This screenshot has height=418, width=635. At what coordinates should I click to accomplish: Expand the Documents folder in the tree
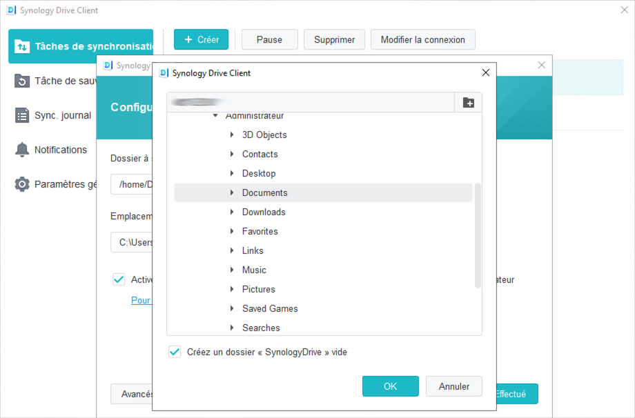pyautogui.click(x=232, y=192)
